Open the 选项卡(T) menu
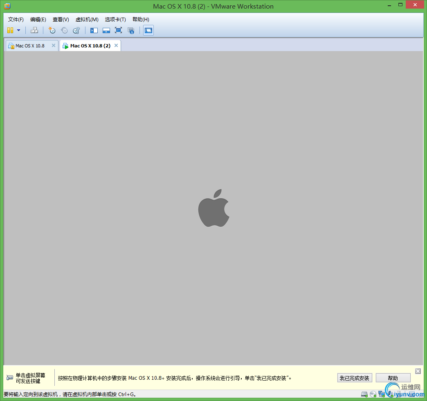 [115, 19]
